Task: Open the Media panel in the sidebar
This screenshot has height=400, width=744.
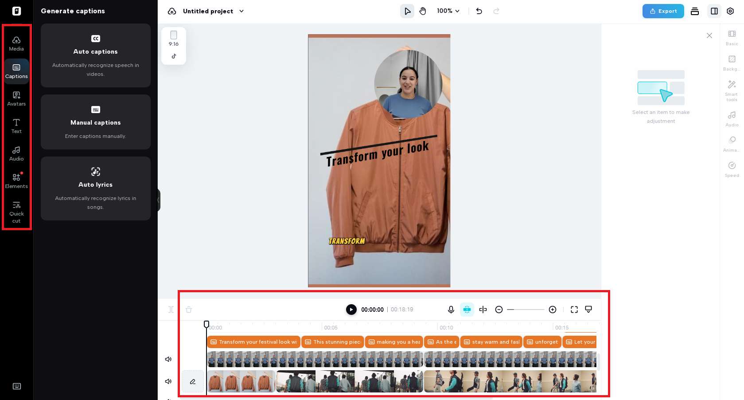Action: [16, 43]
